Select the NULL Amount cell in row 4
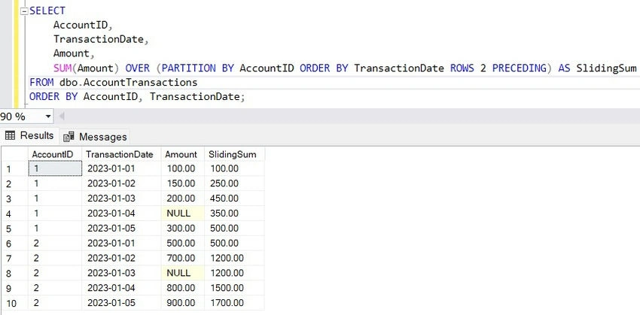The image size is (640, 315). pos(182,213)
